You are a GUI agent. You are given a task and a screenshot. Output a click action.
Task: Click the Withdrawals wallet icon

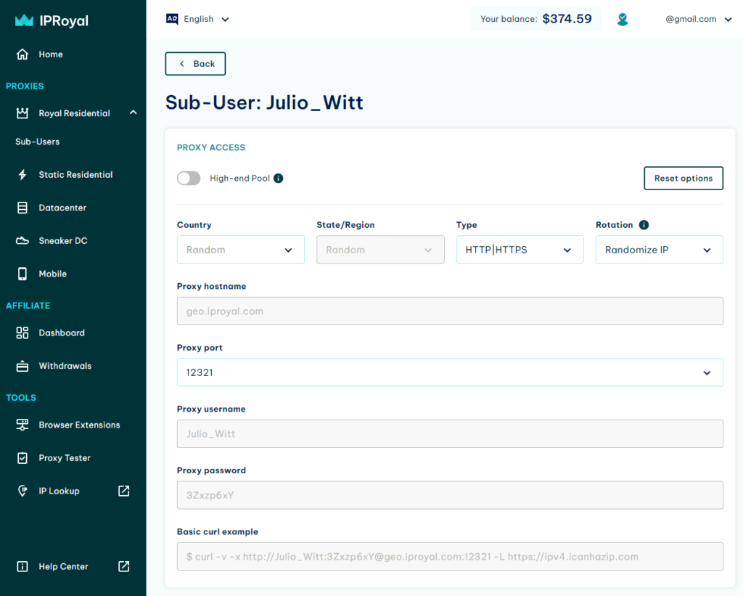pos(22,366)
